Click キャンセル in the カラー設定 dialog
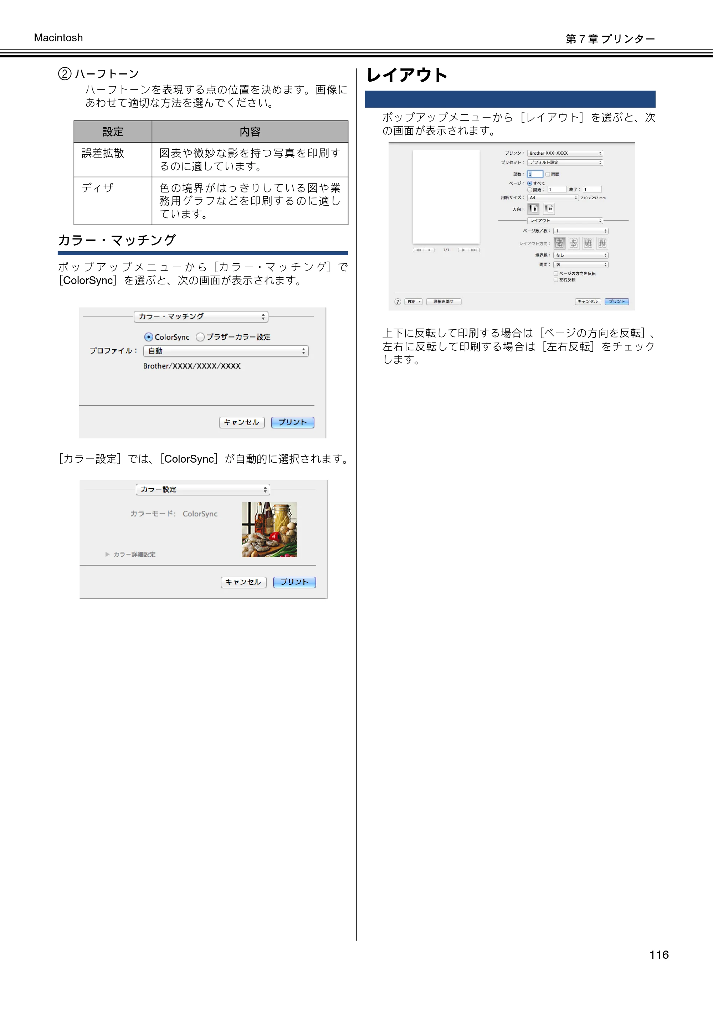Image resolution: width=713 pixels, height=1009 pixels. pos(243,582)
